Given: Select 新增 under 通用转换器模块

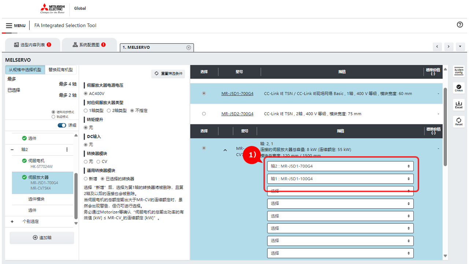Looking at the screenshot, I should point(86,179).
